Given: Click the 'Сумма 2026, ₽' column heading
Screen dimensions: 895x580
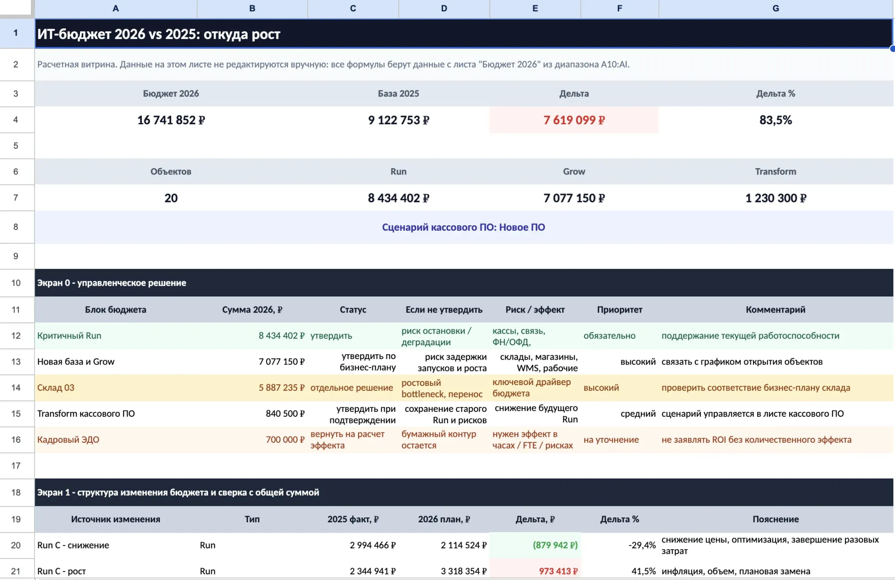Looking at the screenshot, I should click(252, 309).
